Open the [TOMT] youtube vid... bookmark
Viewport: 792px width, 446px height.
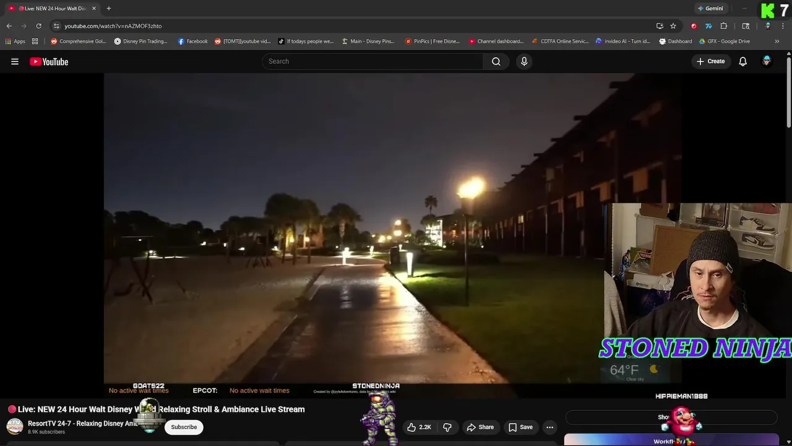coord(243,42)
